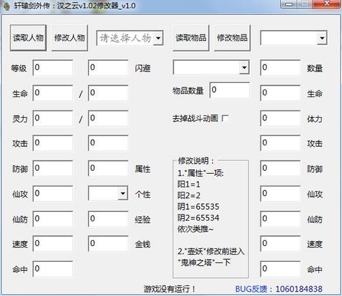
Task: Click the max 灵力 input after slash
Action: pyautogui.click(x=108, y=118)
